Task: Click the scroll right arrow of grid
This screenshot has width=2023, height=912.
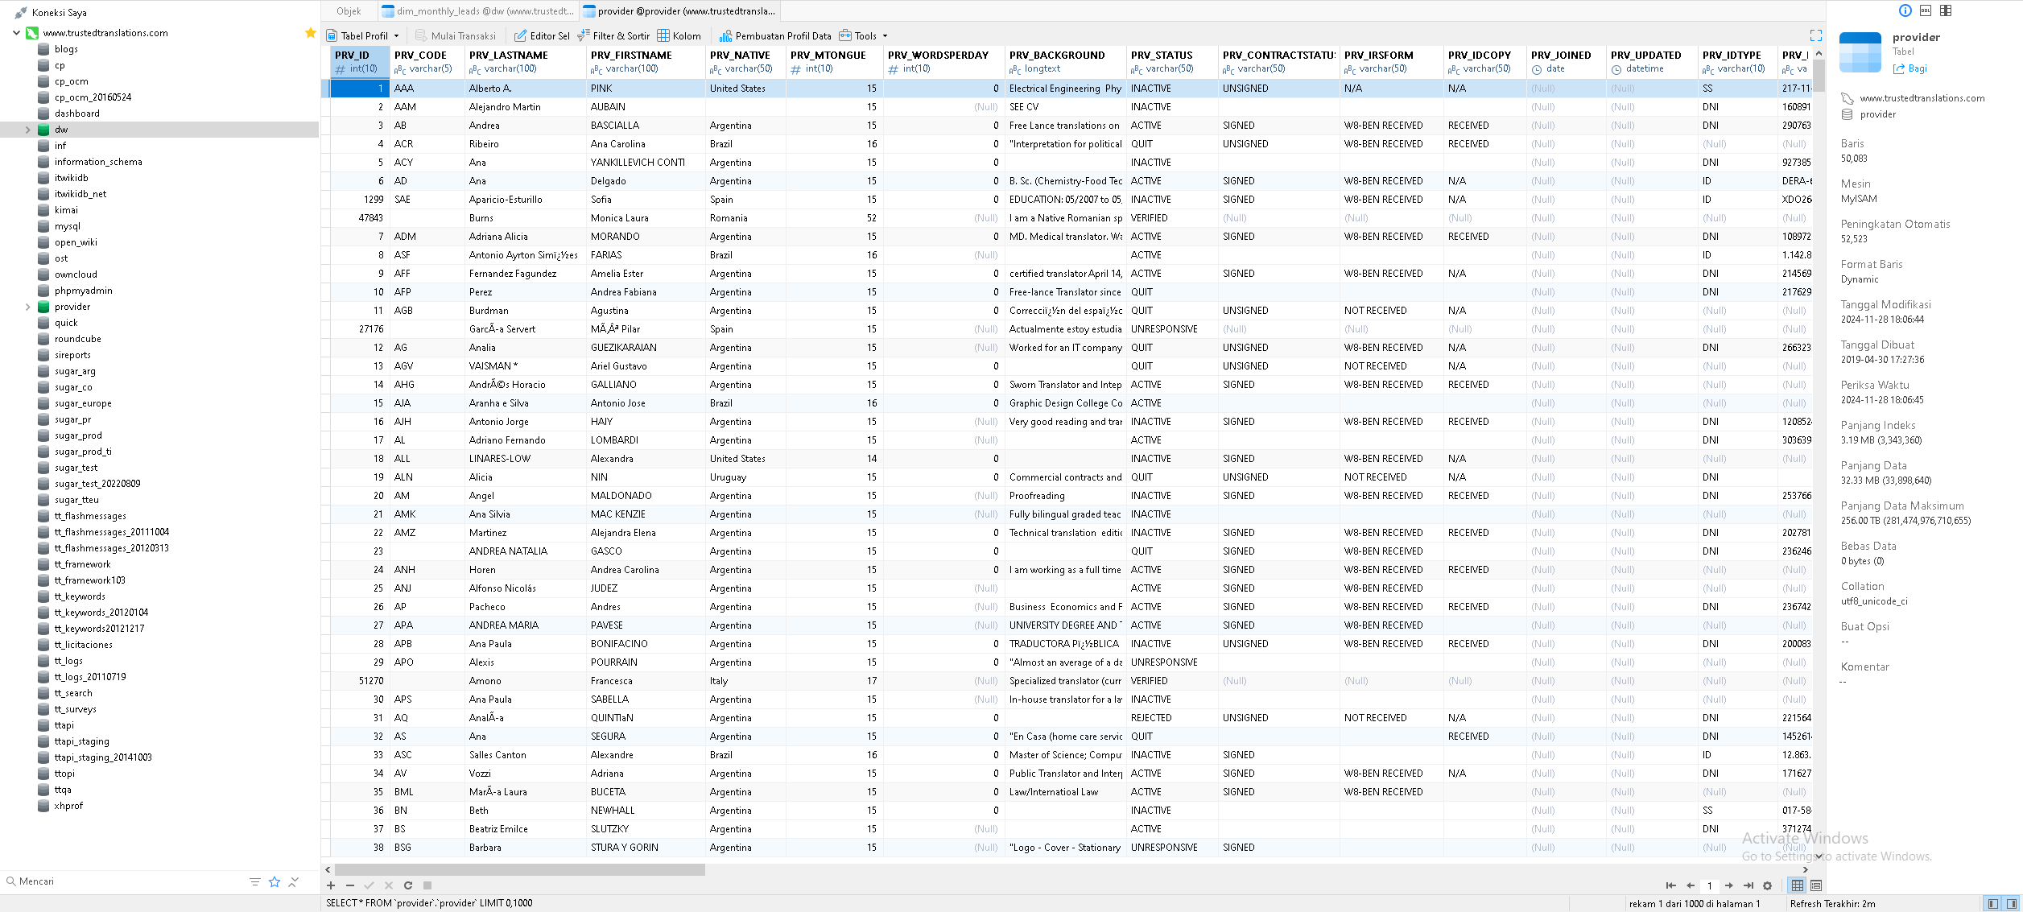Action: [x=1806, y=870]
